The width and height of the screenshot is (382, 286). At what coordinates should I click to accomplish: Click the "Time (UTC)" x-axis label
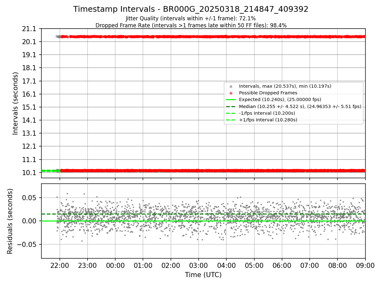click(203, 275)
